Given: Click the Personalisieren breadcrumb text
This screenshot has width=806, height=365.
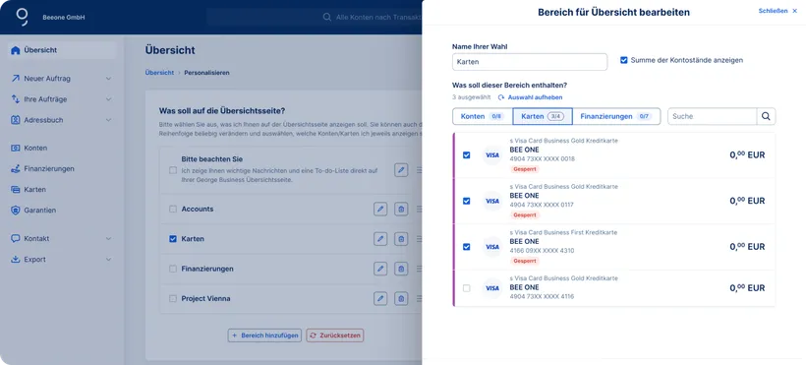Looking at the screenshot, I should click(206, 73).
